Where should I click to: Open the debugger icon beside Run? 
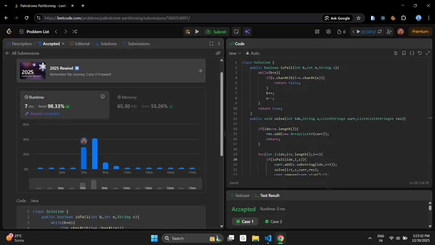[188, 31]
